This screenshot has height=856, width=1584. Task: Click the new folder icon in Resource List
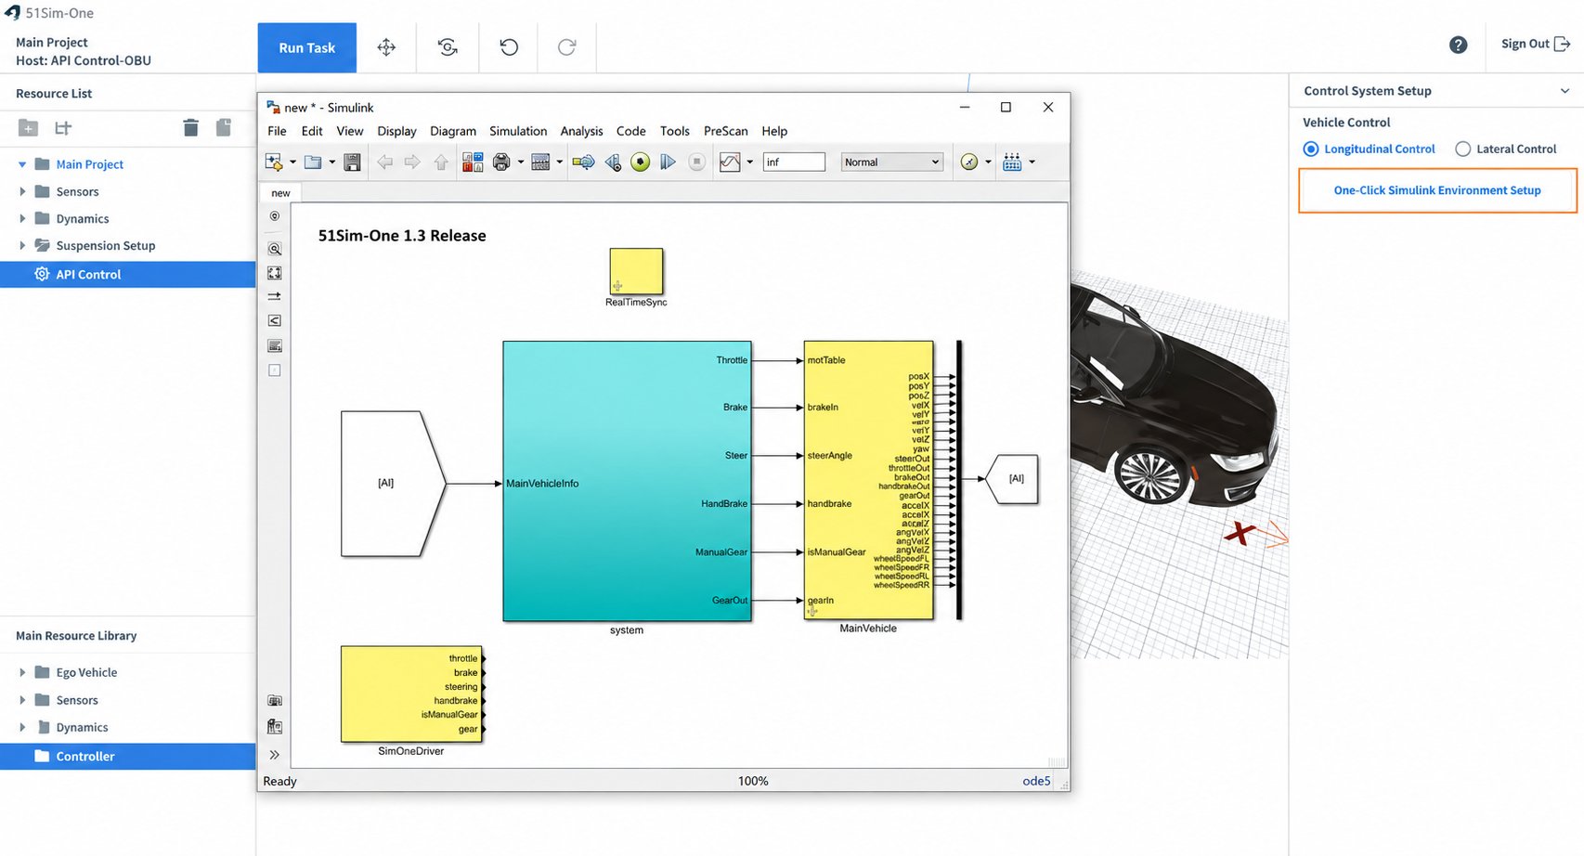(x=29, y=128)
